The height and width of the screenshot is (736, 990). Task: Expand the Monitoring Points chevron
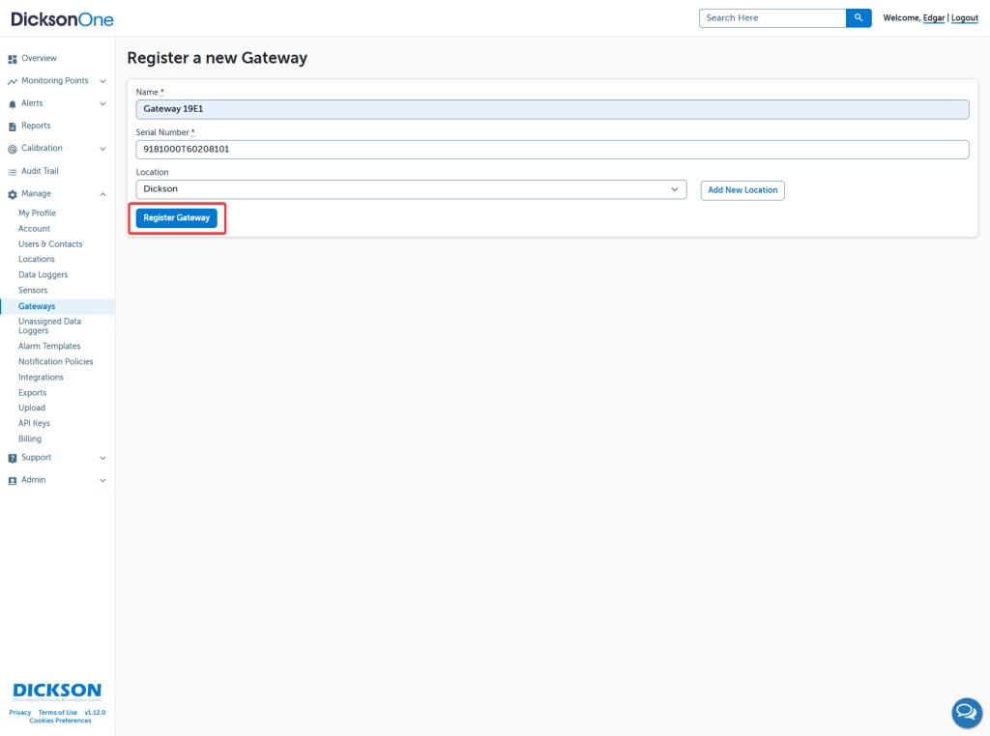point(102,81)
